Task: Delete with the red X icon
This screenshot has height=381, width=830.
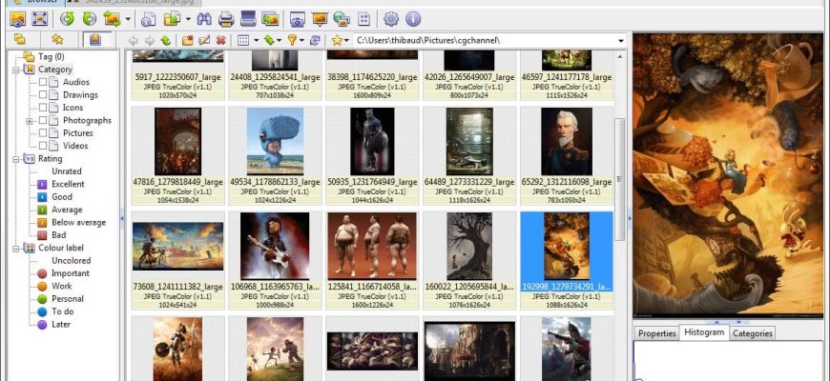Action: click(220, 41)
